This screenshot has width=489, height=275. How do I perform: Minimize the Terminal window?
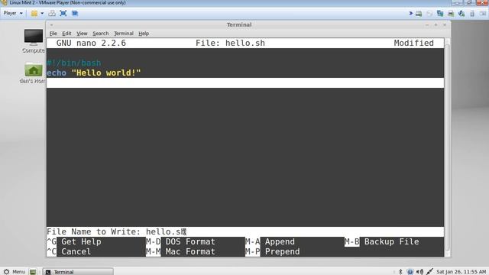click(427, 24)
